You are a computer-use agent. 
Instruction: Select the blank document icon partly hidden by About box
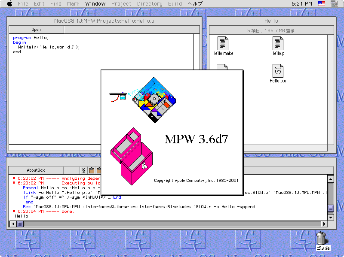(222, 67)
